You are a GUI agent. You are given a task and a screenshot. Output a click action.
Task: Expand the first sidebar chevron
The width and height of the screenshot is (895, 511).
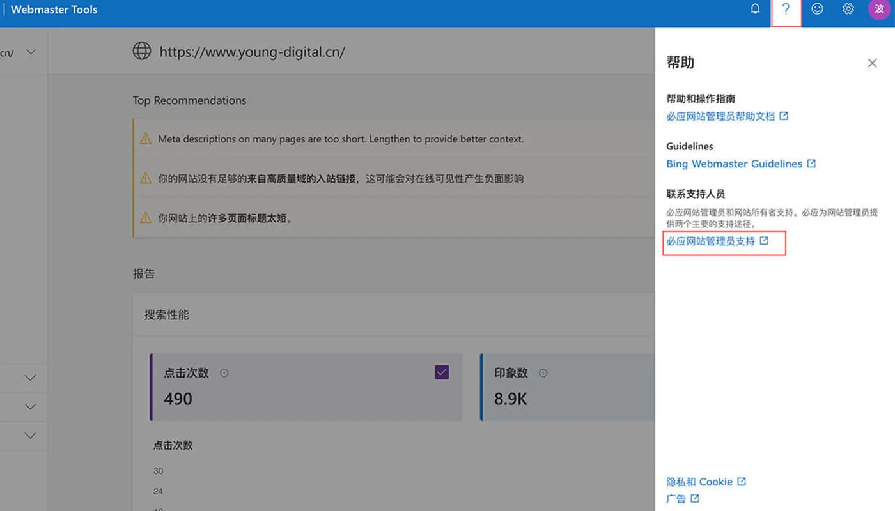(29, 378)
